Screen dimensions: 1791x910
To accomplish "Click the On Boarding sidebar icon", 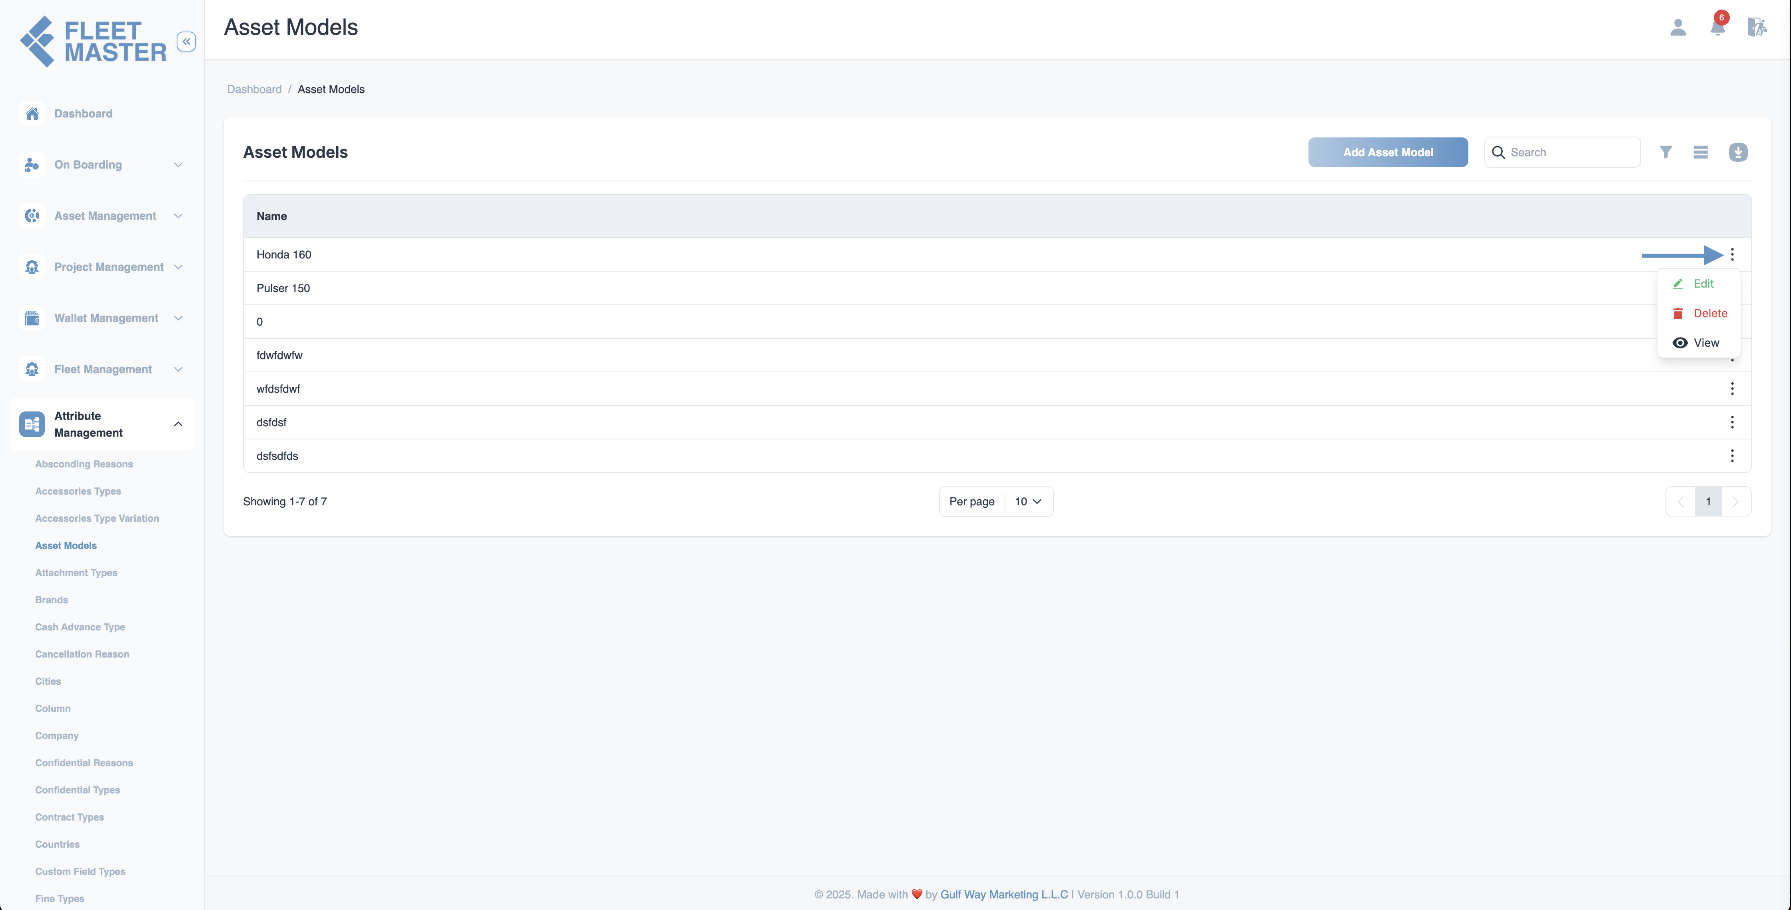I will (32, 165).
